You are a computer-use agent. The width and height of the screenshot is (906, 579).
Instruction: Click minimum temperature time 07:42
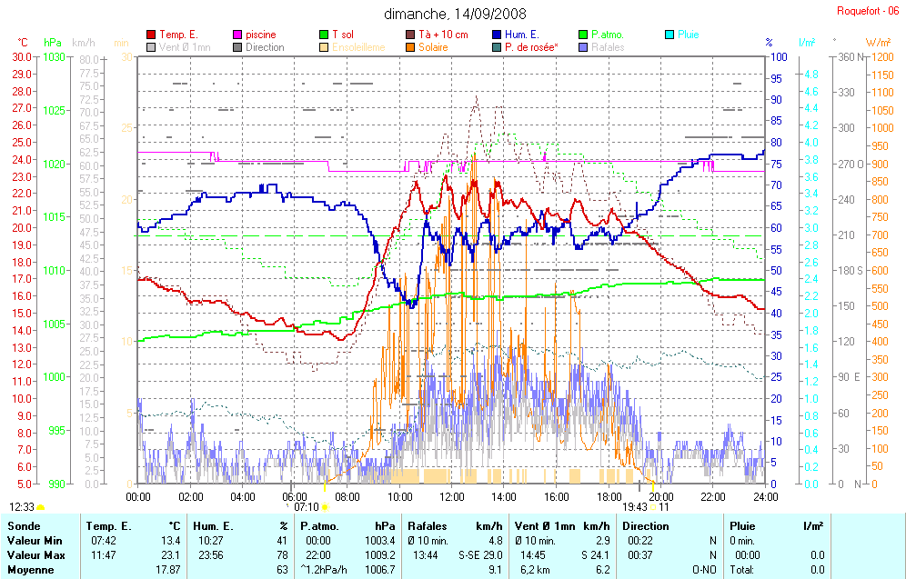[x=104, y=541]
